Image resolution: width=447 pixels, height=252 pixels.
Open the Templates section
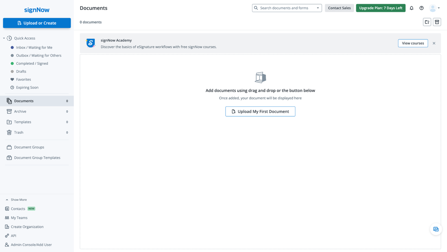[23, 122]
